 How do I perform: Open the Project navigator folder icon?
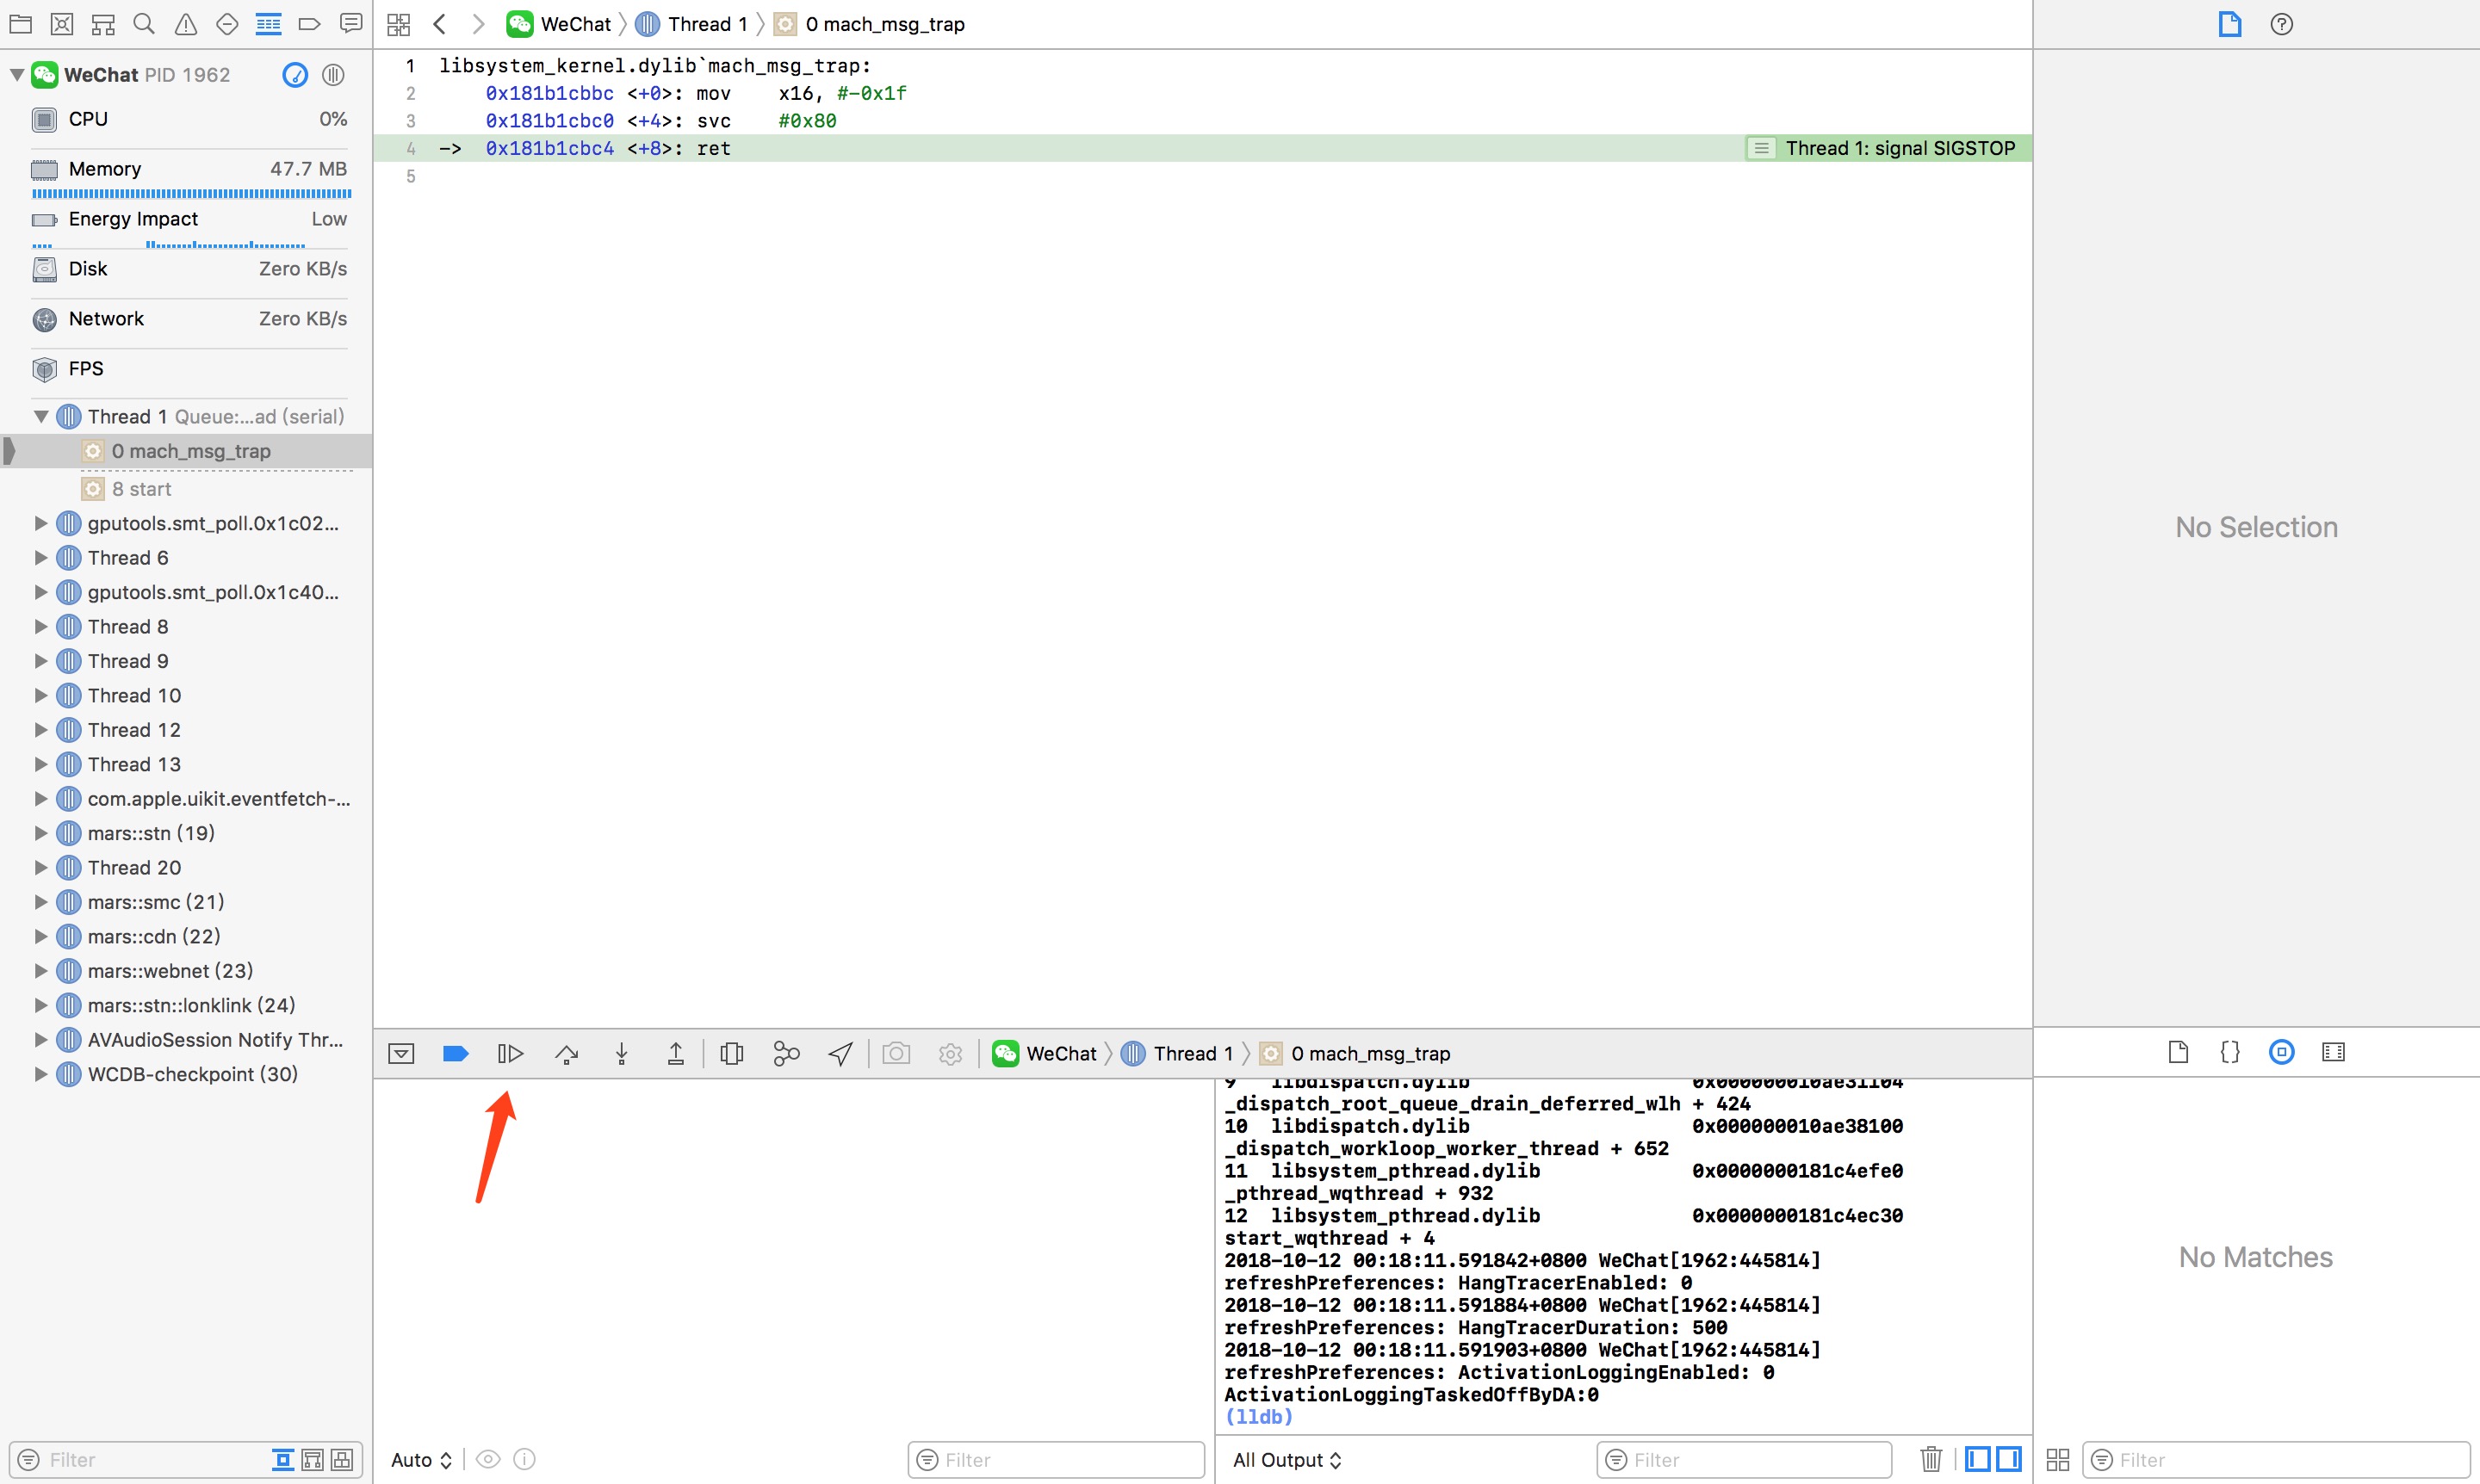point(20,24)
